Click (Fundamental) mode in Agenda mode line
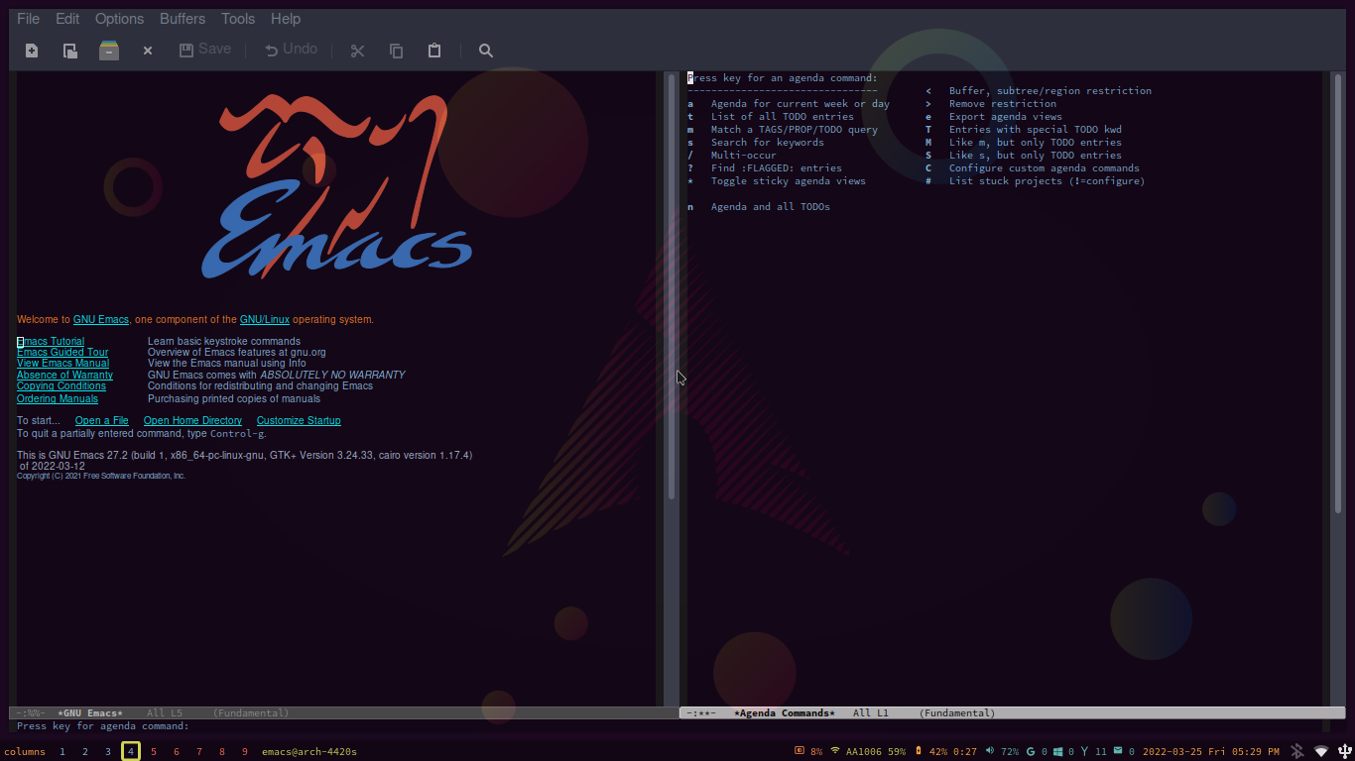1355x761 pixels. (x=957, y=713)
